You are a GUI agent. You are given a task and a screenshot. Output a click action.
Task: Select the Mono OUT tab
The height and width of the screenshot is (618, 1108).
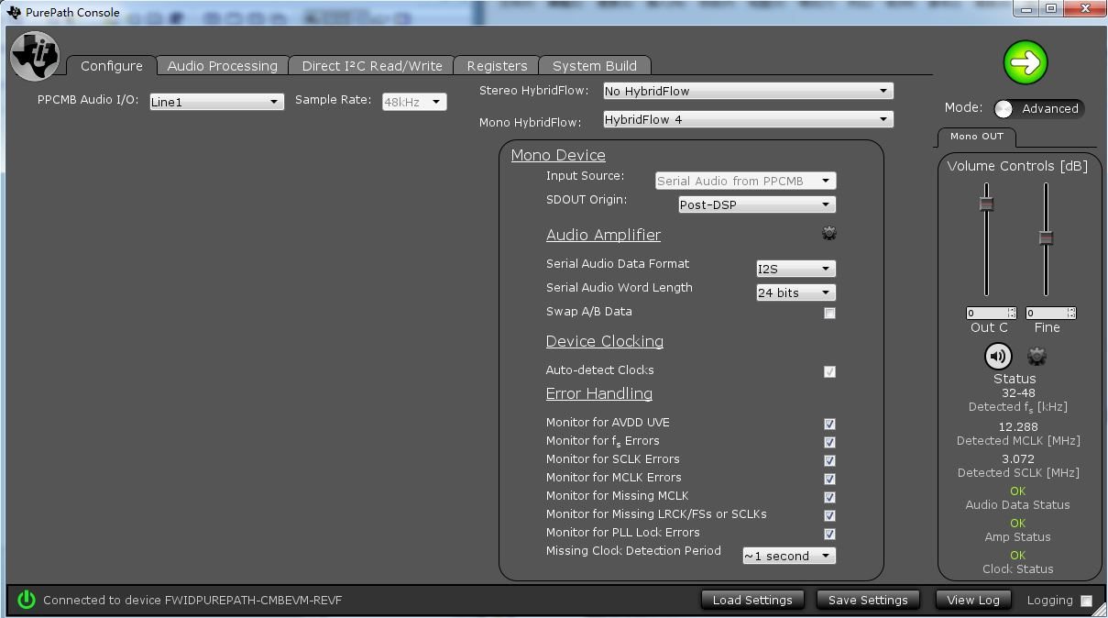click(976, 137)
